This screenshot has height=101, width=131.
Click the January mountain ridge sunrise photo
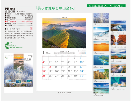[64, 33]
